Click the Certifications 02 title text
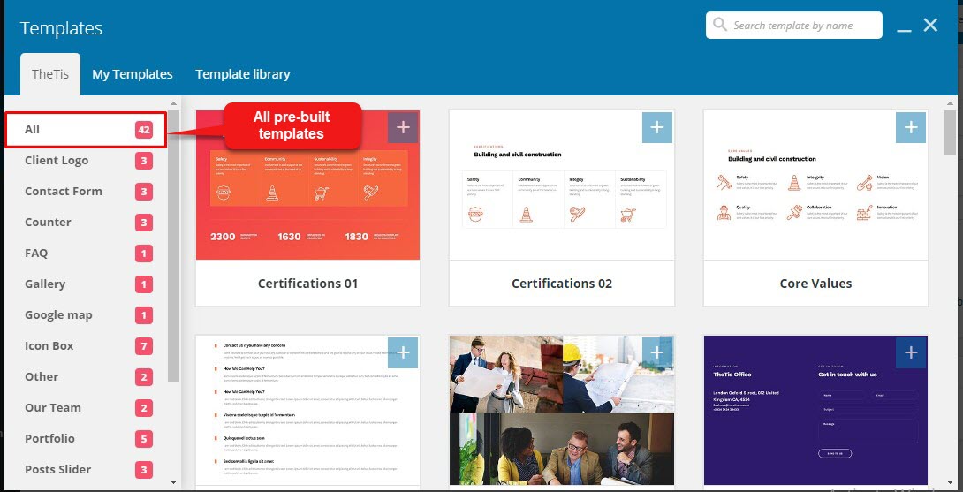The width and height of the screenshot is (963, 492). click(561, 284)
